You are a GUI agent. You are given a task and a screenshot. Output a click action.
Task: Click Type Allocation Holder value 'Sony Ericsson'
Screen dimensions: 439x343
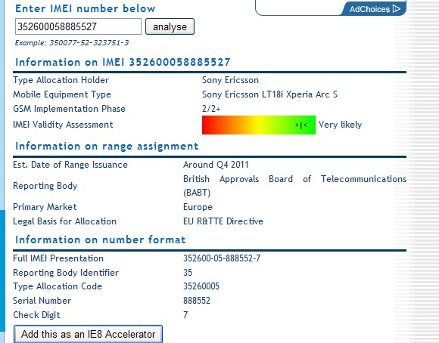230,80
